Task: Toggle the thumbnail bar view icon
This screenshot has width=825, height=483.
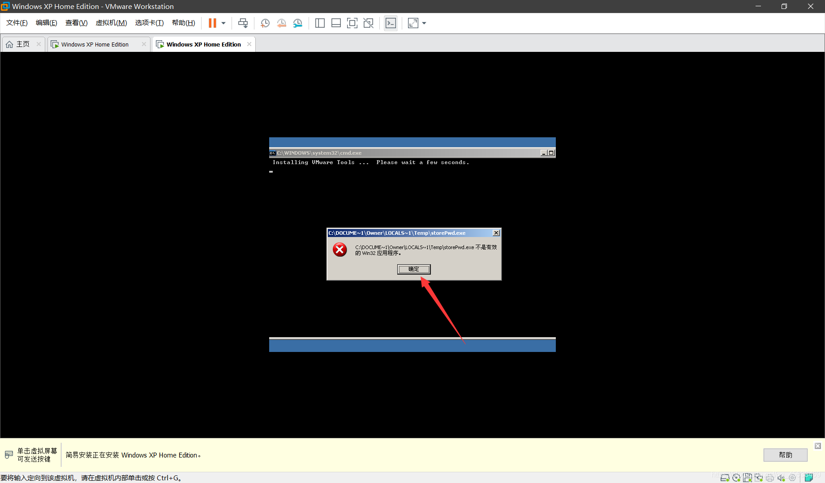Action: pyautogui.click(x=336, y=23)
